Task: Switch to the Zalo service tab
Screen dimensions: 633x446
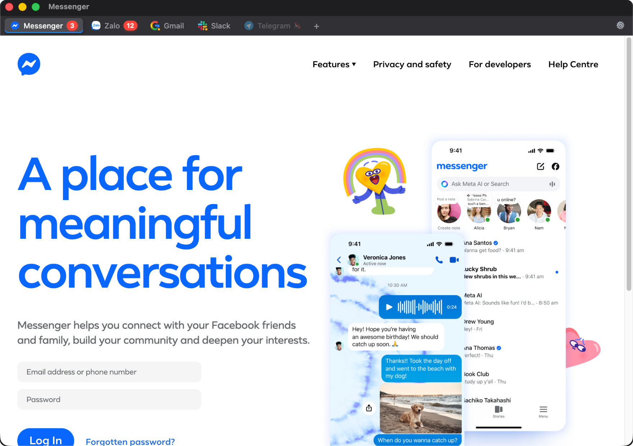Action: tap(114, 25)
